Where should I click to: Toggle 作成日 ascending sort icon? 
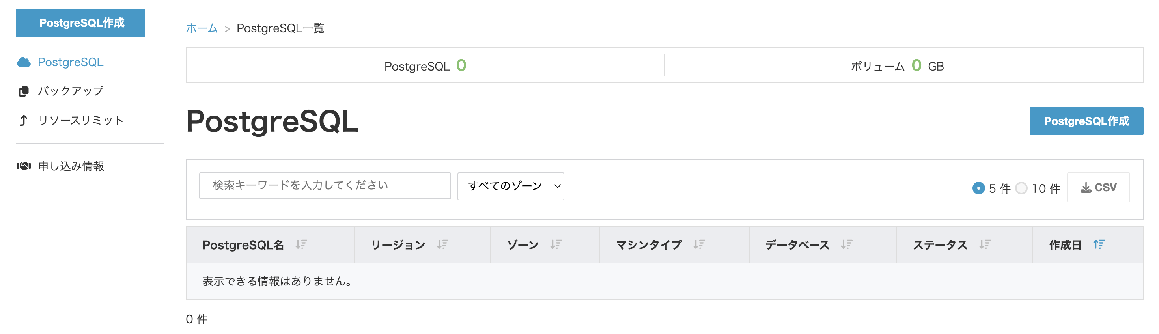[1099, 244]
